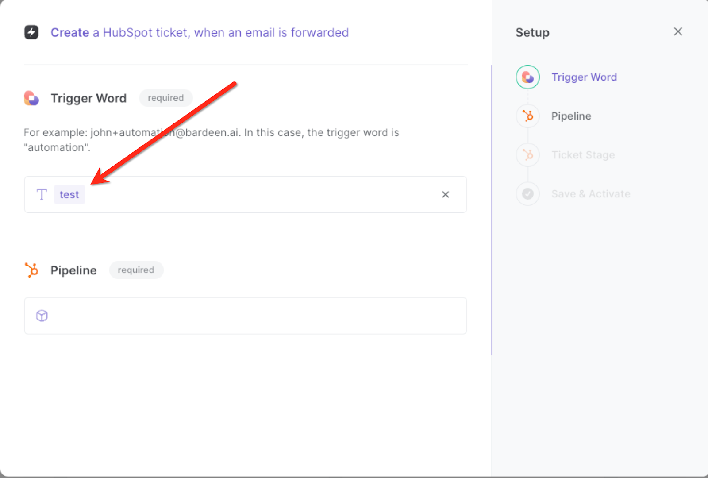Open the Pipeline selection field
The height and width of the screenshot is (478, 708).
pos(246,316)
